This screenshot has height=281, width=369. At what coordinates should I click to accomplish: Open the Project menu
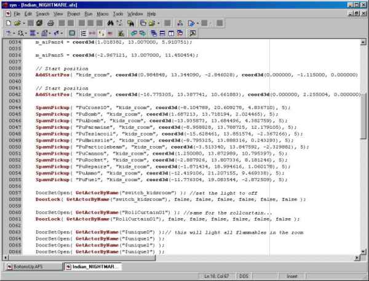tap(74, 14)
